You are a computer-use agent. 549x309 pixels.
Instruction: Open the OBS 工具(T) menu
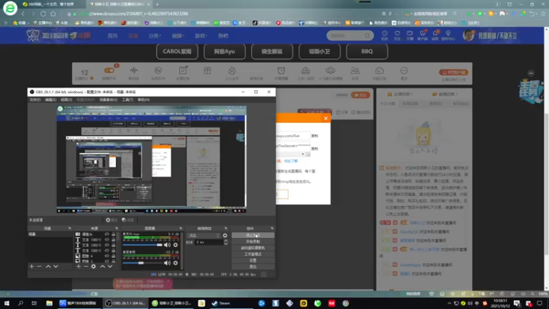(x=128, y=100)
